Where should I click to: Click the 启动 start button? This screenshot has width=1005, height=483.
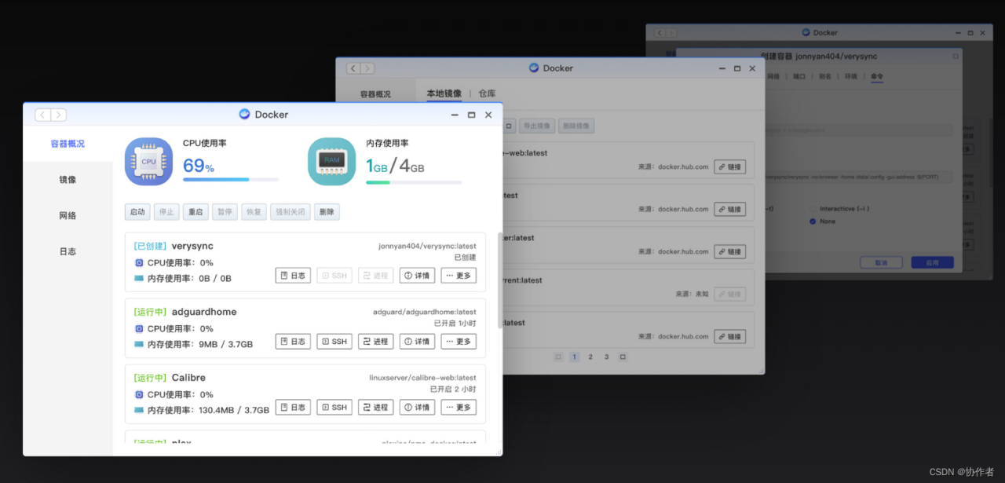[x=137, y=211]
